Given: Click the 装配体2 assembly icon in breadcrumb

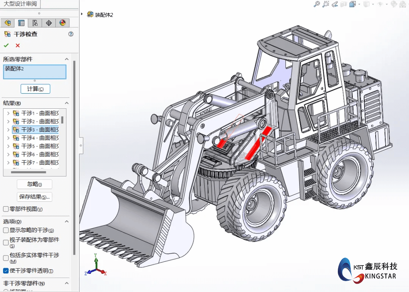Looking at the screenshot, I should (x=90, y=14).
